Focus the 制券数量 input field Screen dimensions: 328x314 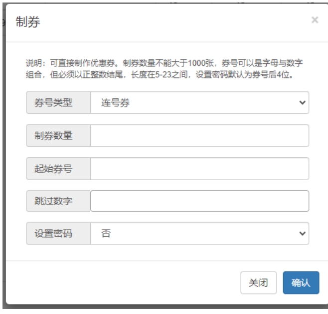[199, 135]
